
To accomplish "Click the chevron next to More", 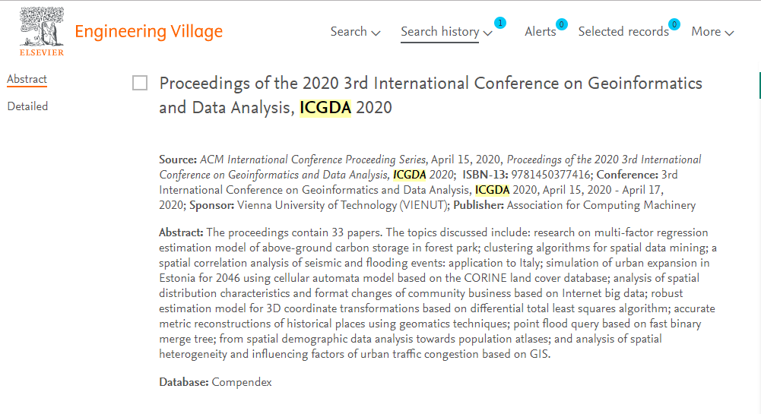I will (729, 33).
